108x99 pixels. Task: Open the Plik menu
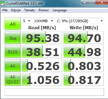(5, 10)
